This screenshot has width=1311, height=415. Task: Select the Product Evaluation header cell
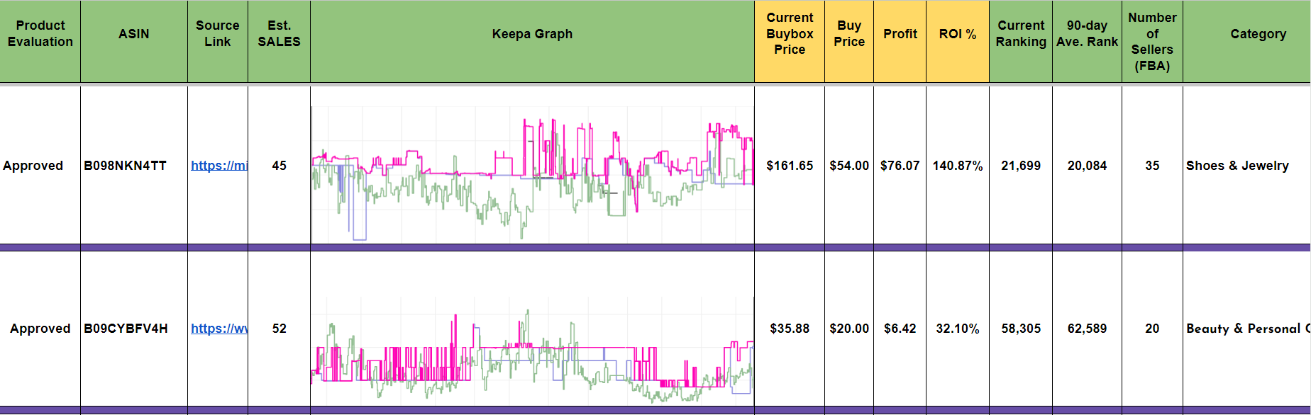(40, 34)
